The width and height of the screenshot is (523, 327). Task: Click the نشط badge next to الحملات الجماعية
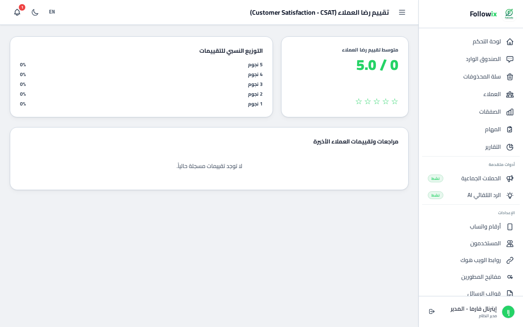(x=436, y=179)
